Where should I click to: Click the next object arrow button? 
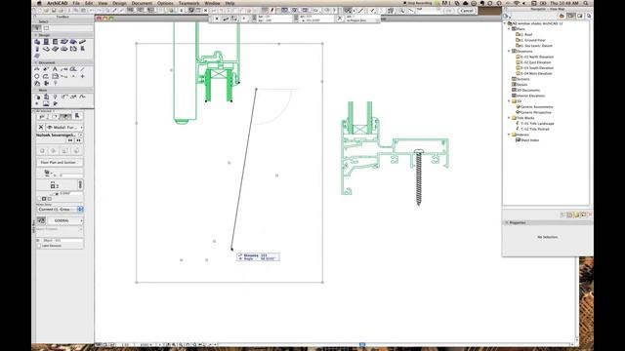(x=78, y=140)
